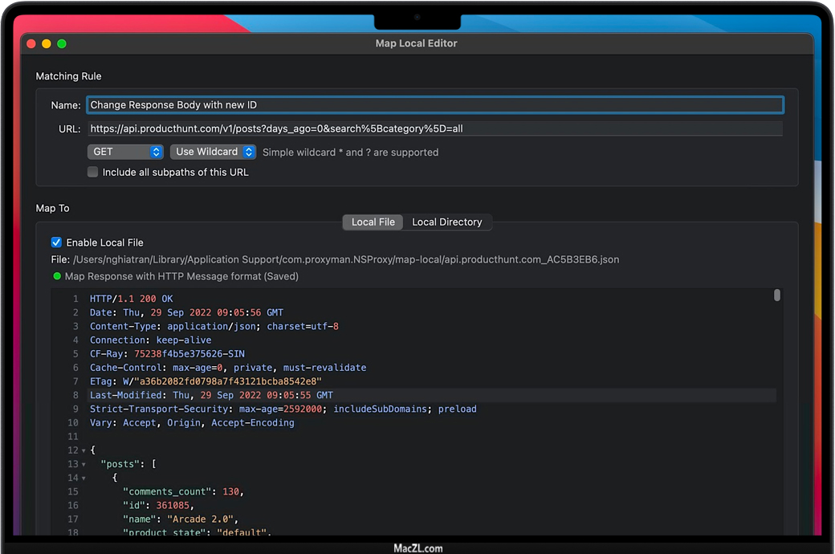This screenshot has height=554, width=835.
Task: Click the local file path text
Action: tap(345, 259)
